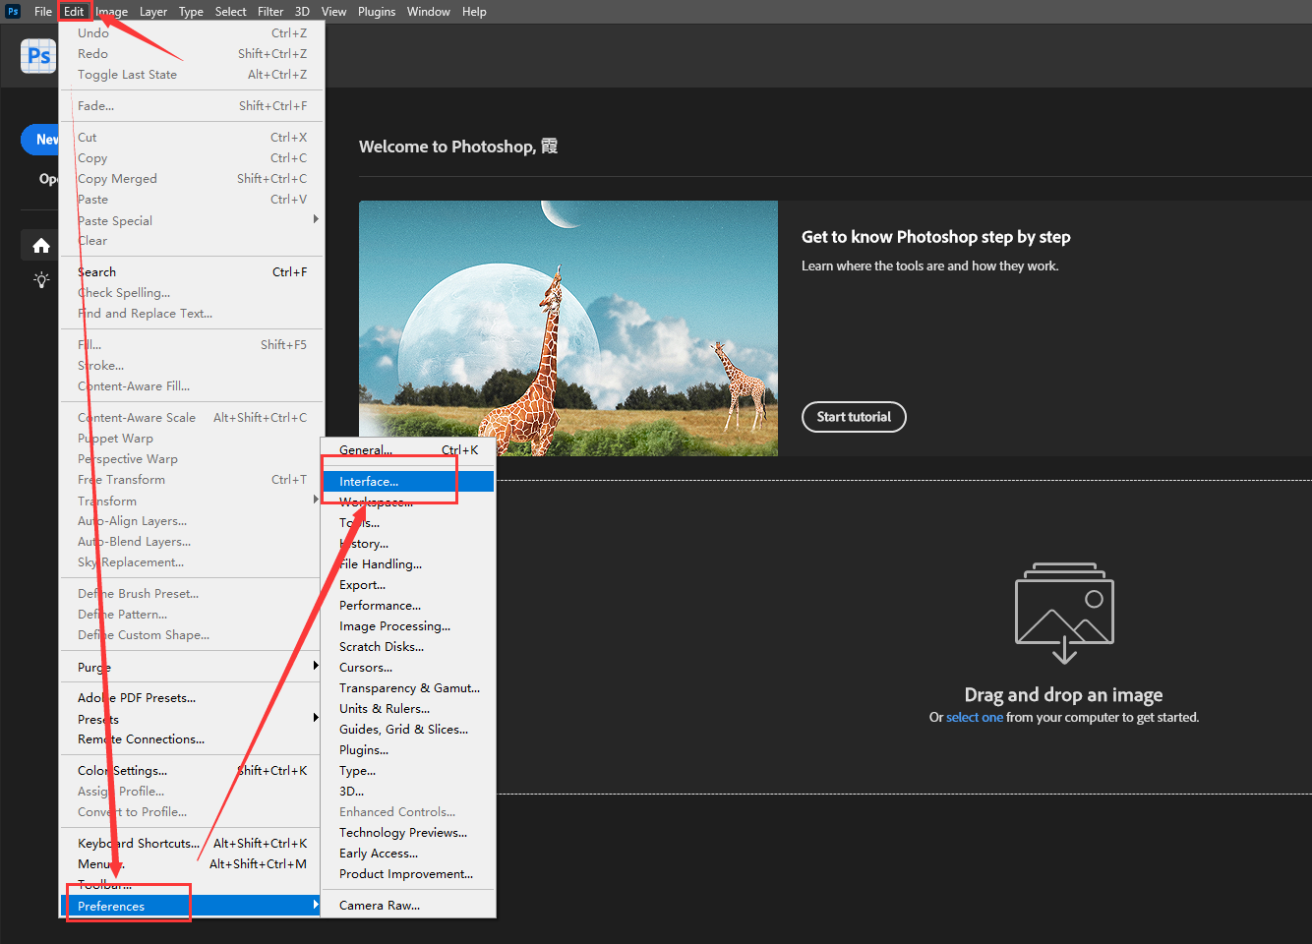Choose Units & Rulers... entry

point(409,709)
